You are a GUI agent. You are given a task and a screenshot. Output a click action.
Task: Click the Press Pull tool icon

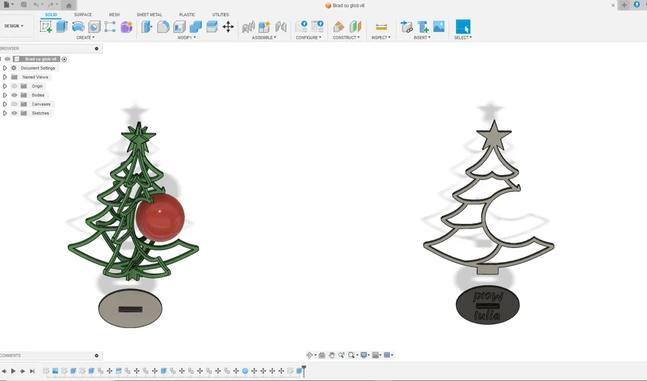tap(146, 26)
